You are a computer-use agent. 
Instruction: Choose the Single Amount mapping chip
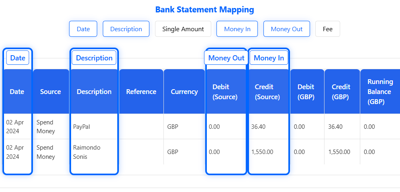click(183, 29)
